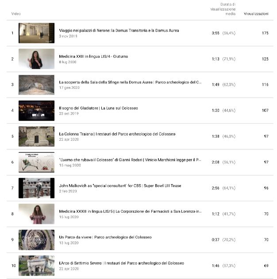Open thumbnail of Medicina XXXIII LIS/5 video
Screen dimensions: 277x279
point(36,214)
